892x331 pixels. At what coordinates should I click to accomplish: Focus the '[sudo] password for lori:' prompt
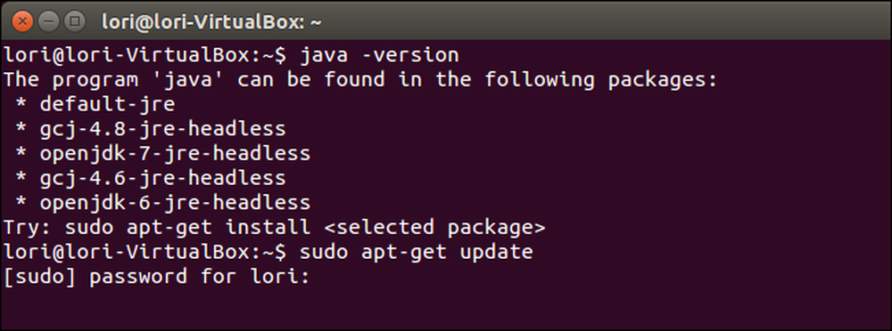(156, 277)
